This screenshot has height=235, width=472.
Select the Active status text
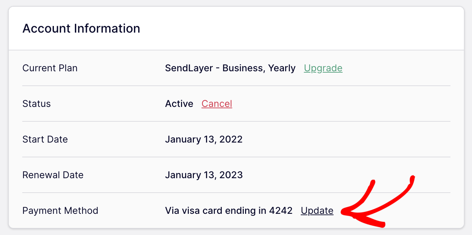point(179,104)
